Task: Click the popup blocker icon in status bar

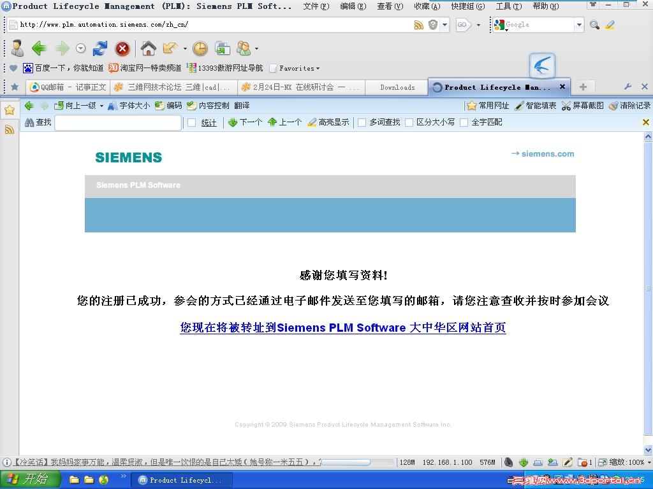Action: (583, 462)
